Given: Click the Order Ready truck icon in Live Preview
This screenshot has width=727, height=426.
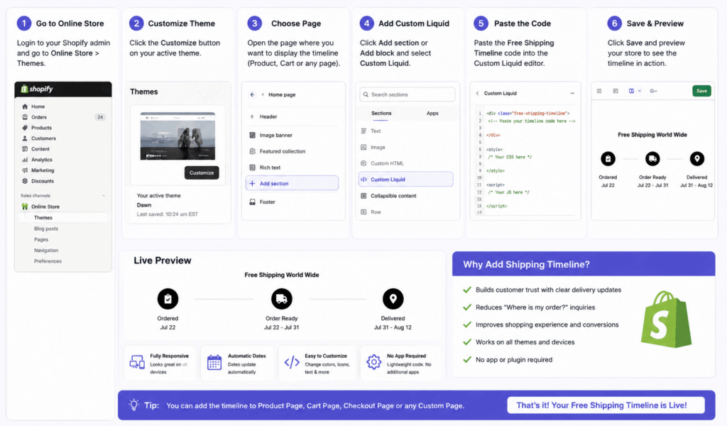Looking at the screenshot, I should (281, 299).
